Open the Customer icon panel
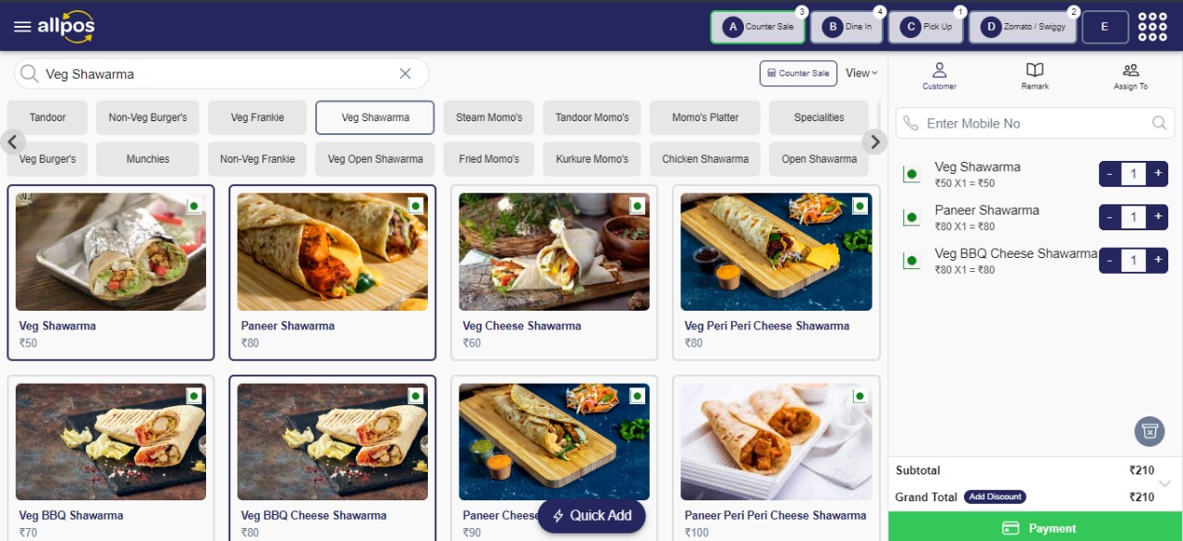Image resolution: width=1183 pixels, height=541 pixels. [x=939, y=76]
